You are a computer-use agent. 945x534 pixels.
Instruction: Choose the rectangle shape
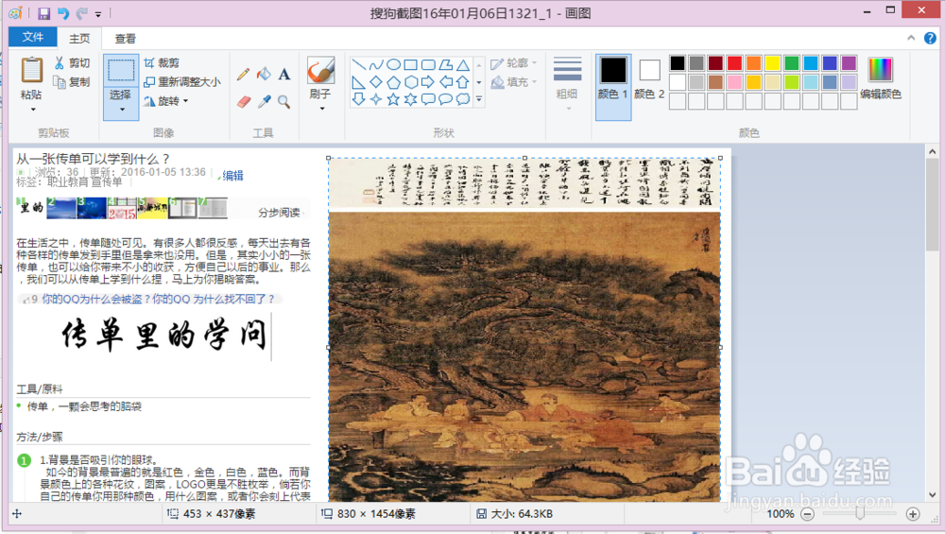pyautogui.click(x=411, y=64)
